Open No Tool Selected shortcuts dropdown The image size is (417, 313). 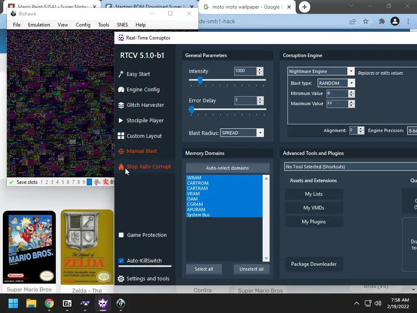pos(351,167)
